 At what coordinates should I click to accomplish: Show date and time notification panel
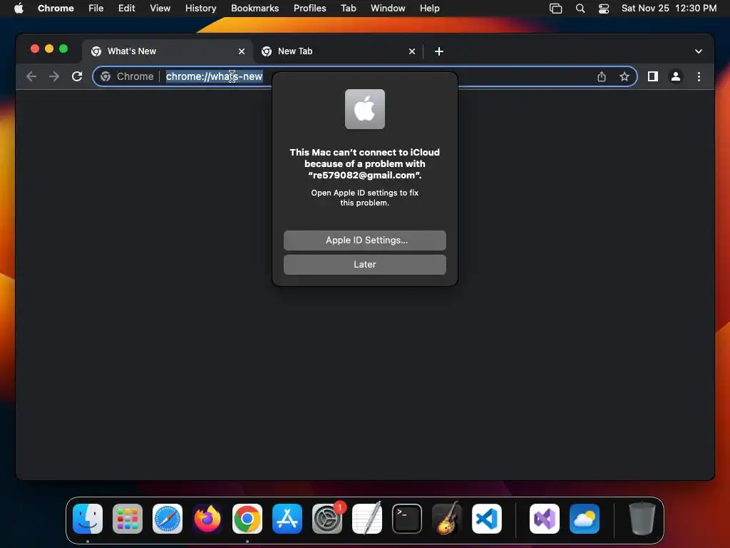pos(669,9)
